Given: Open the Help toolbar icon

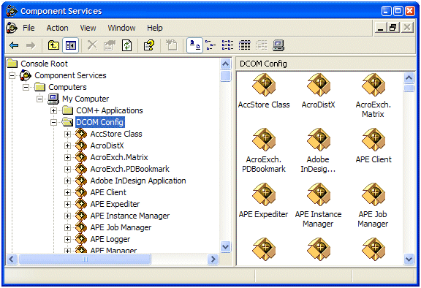Looking at the screenshot, I should (x=149, y=45).
